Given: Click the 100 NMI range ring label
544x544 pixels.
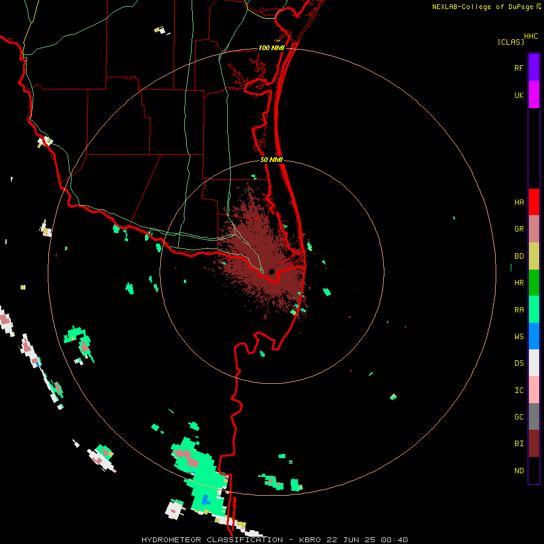Looking at the screenshot, I should pos(271,48).
